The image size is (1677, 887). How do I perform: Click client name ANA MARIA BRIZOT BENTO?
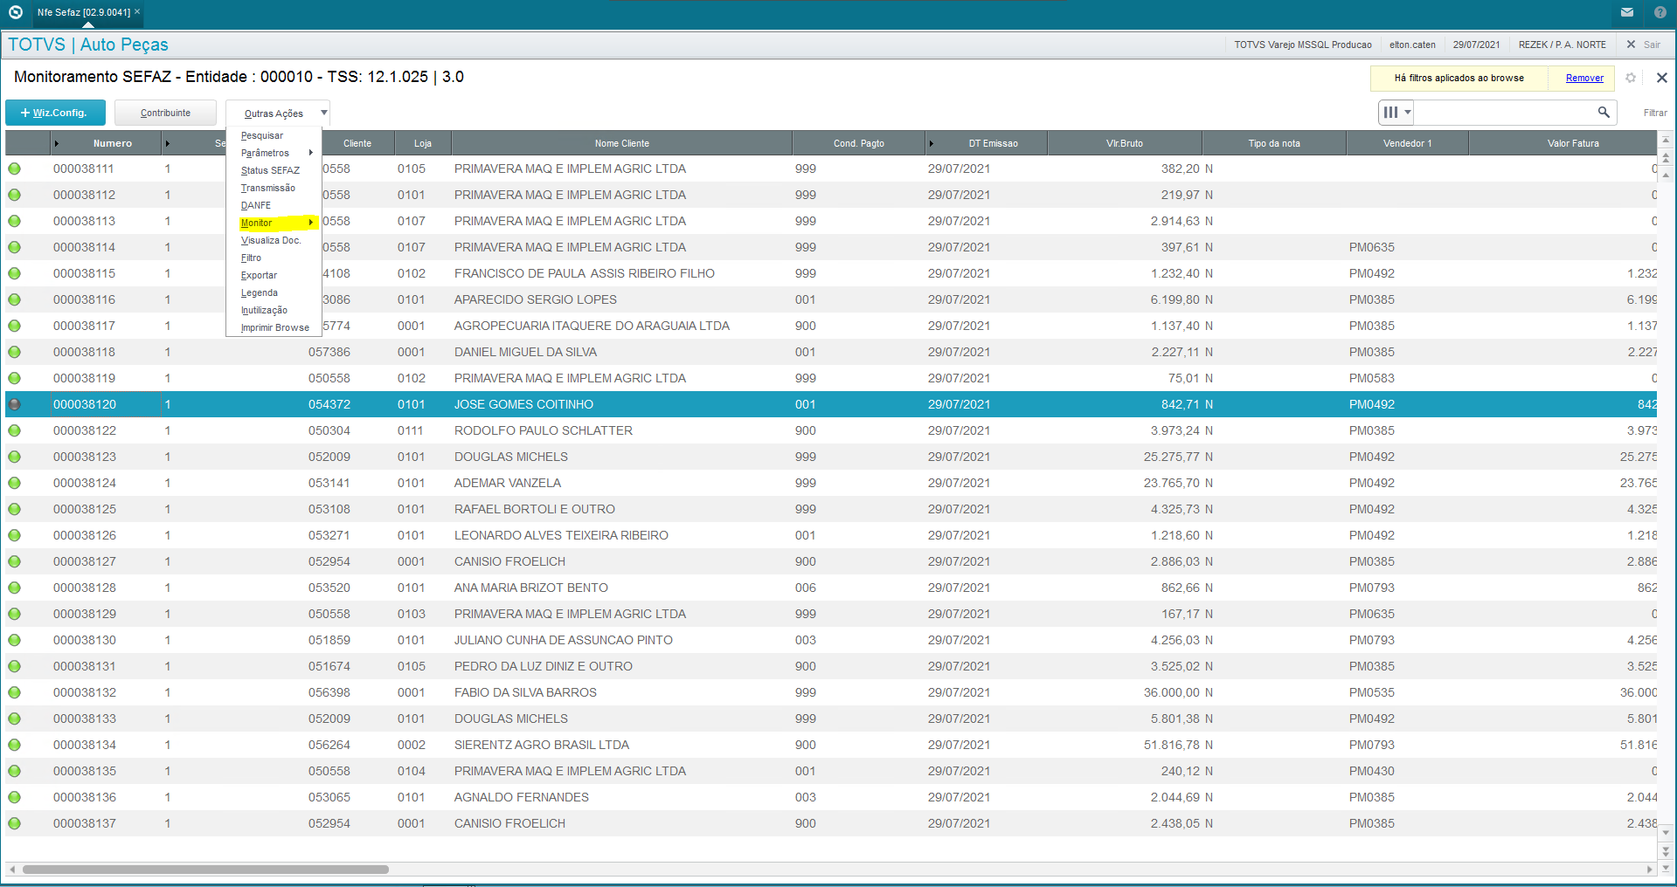(x=531, y=588)
